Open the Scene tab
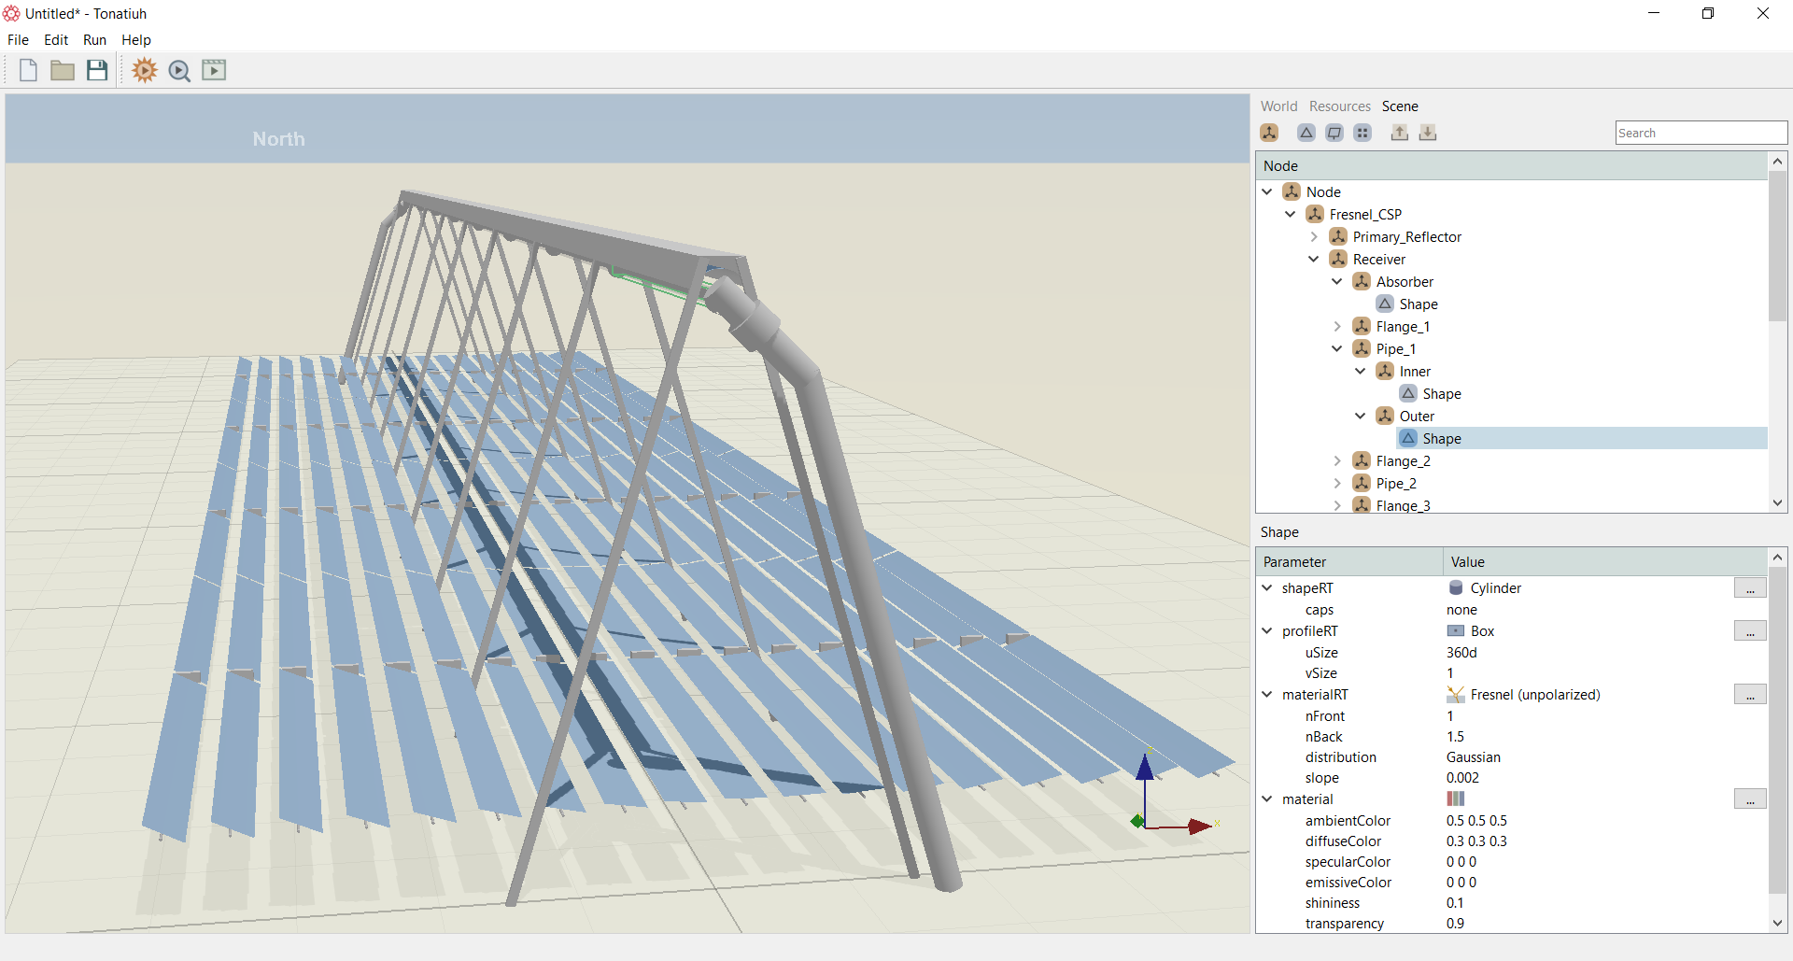The width and height of the screenshot is (1793, 961). pos(1400,106)
